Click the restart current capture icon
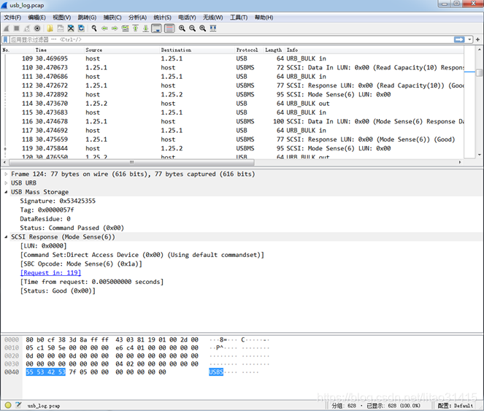The height and width of the screenshot is (411, 484). [27, 28]
